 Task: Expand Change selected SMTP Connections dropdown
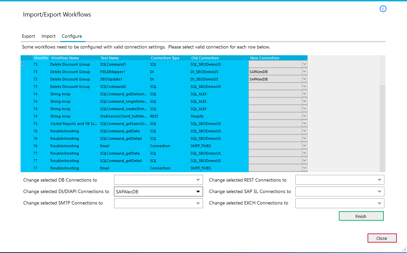[x=198, y=203]
